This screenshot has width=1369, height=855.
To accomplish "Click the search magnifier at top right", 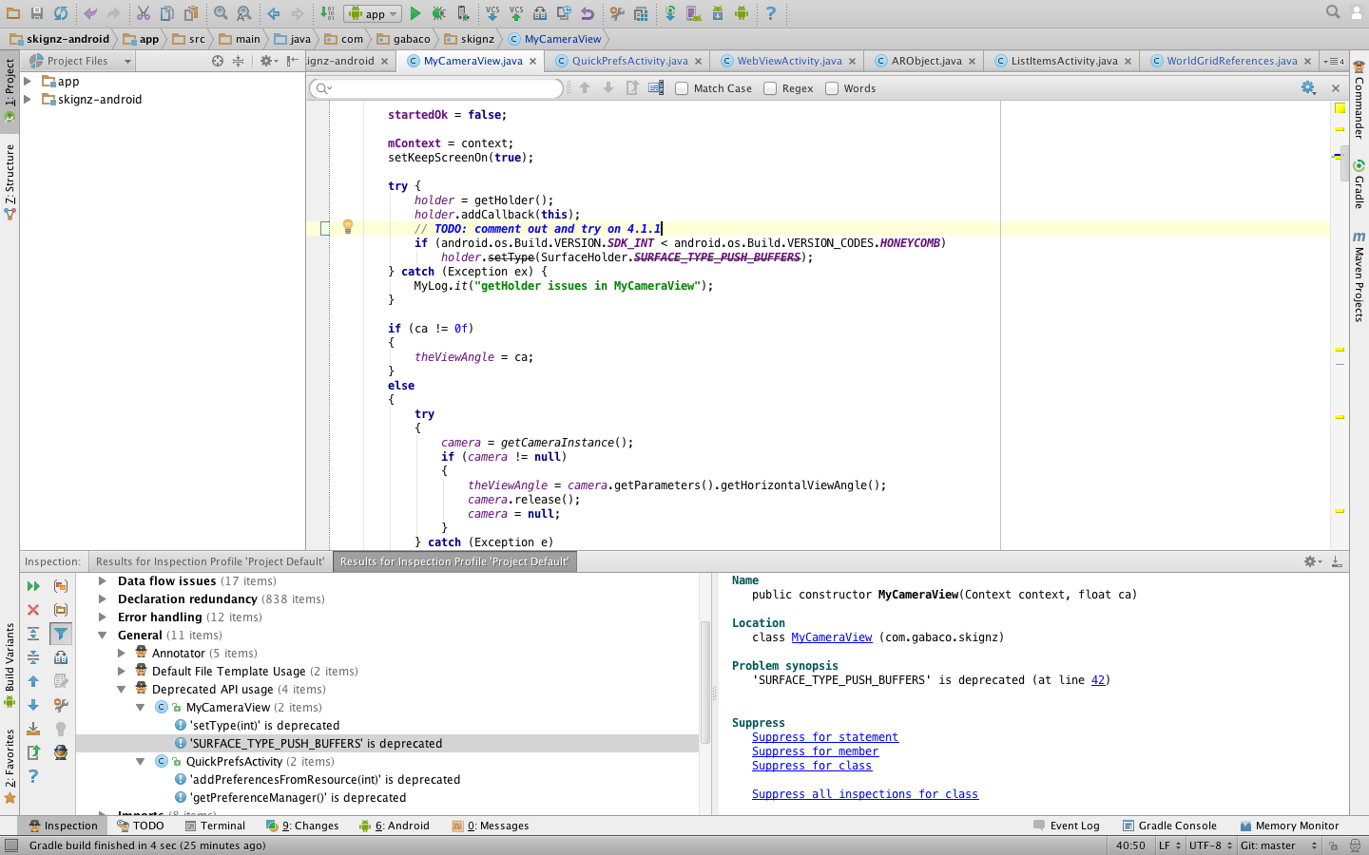I will coord(1333,12).
